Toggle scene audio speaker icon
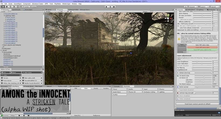Screen dimensions: 221x119 pyautogui.click(x=68, y=12)
